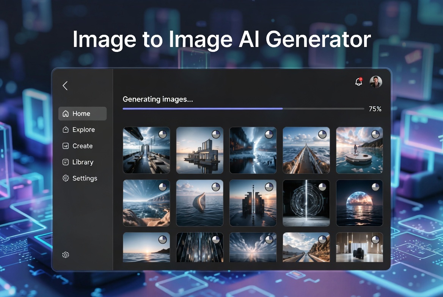Click the gear icon at sidebar bottom
Screen dimensions: 443x297
[x=66, y=255]
